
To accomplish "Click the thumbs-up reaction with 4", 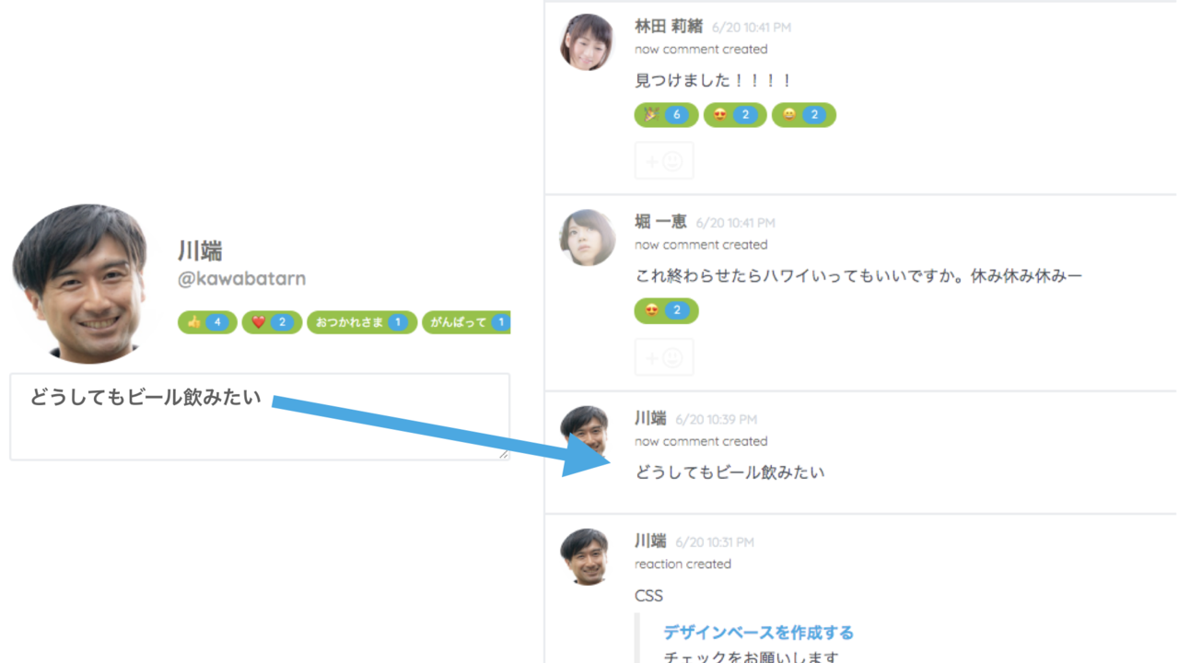I will (x=207, y=322).
